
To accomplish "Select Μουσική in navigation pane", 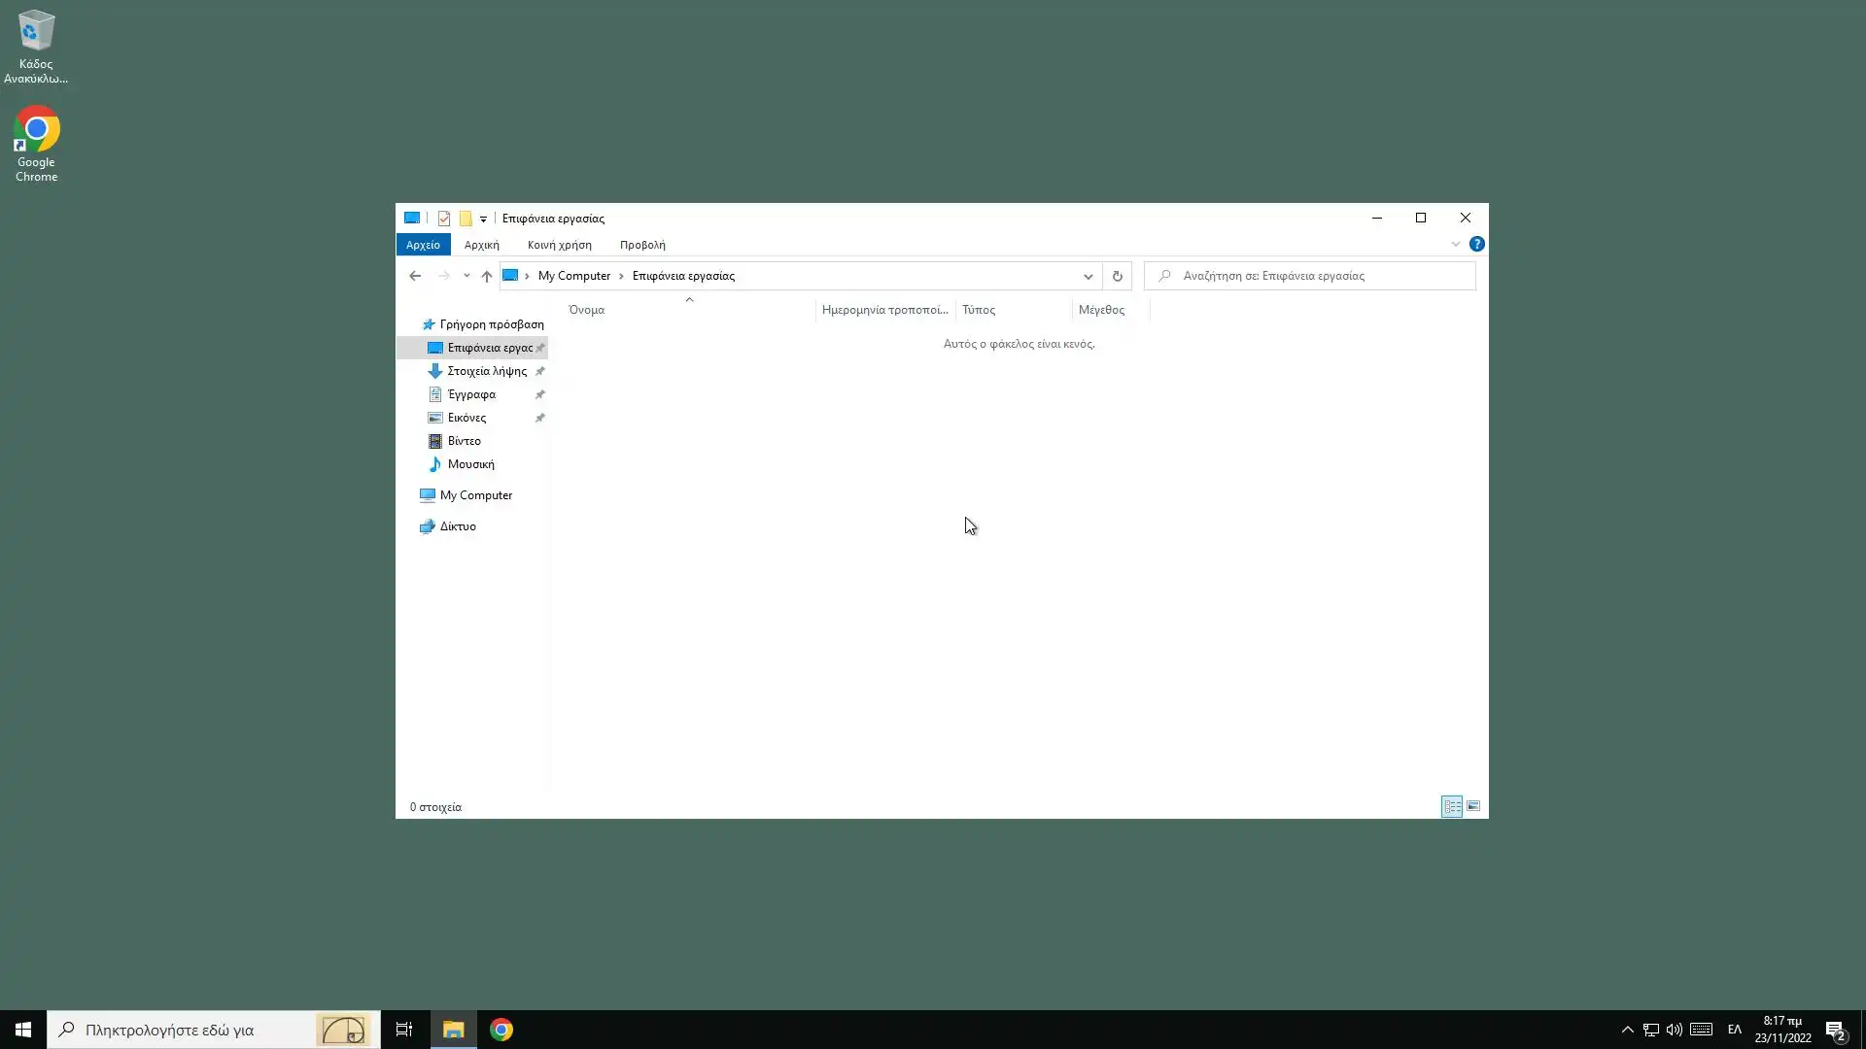I will [470, 464].
